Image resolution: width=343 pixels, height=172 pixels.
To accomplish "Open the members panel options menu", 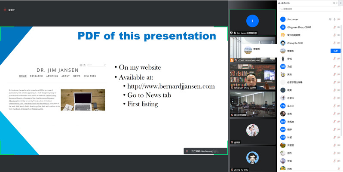I will (340, 3).
